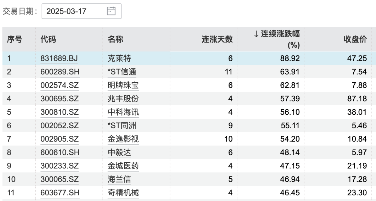Open stock code 300233.SZ
This screenshot has height=201, width=376.
(x=60, y=166)
